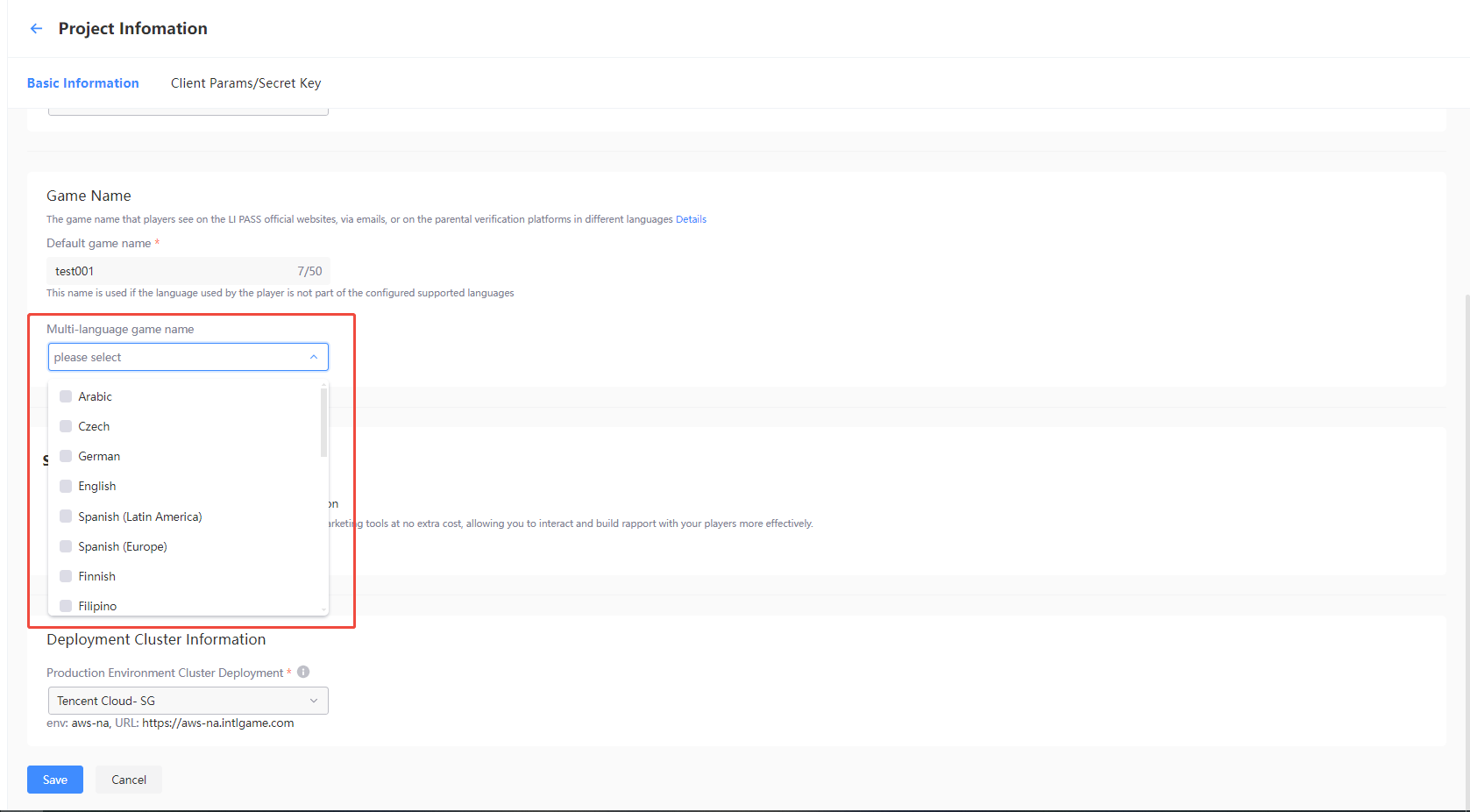This screenshot has height=812, width=1470.
Task: Select Finnish in the language dropdown
Action: [66, 576]
